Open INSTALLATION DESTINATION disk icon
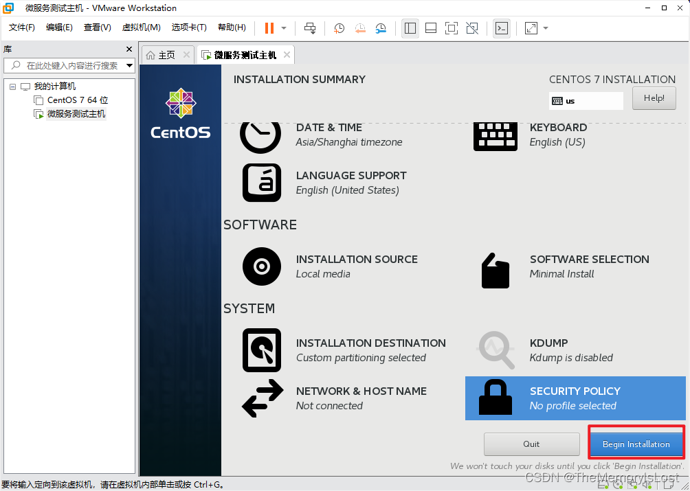 point(262,350)
